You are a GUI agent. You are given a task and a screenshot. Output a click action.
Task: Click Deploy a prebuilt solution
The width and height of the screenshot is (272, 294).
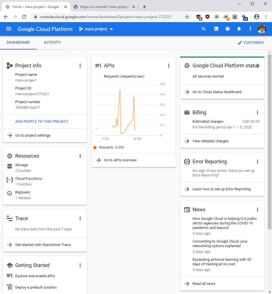click(36, 287)
